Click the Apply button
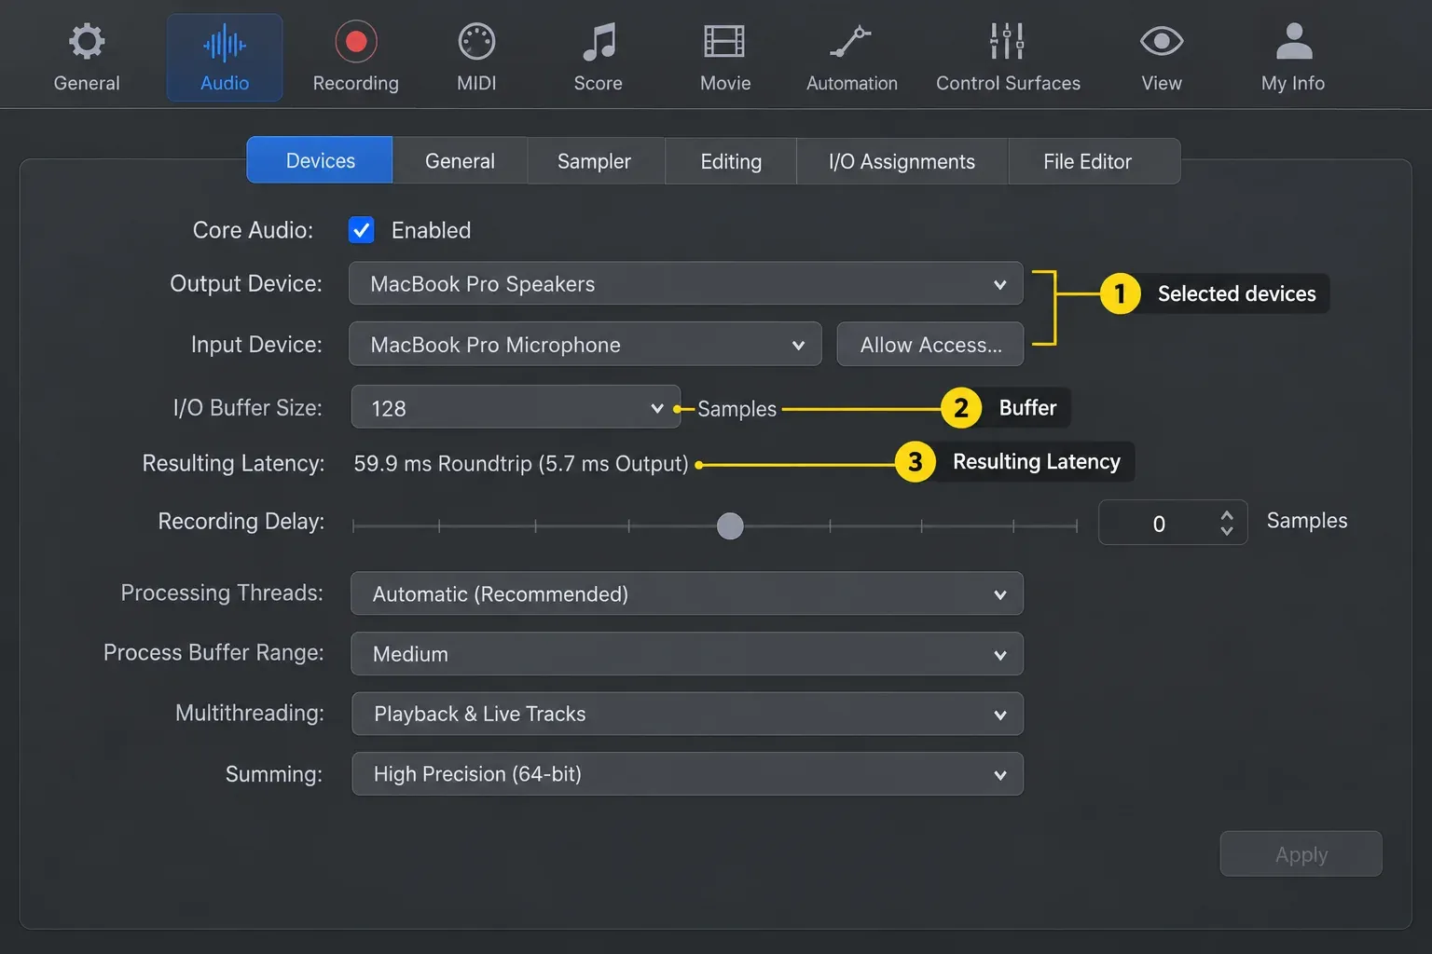The height and width of the screenshot is (954, 1432). [x=1301, y=853]
